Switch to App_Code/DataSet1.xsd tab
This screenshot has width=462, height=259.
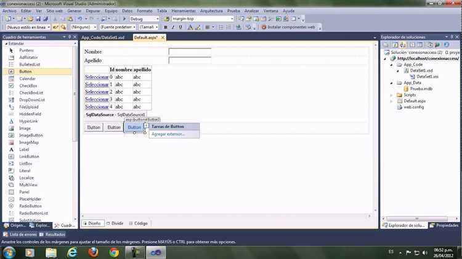pos(103,38)
